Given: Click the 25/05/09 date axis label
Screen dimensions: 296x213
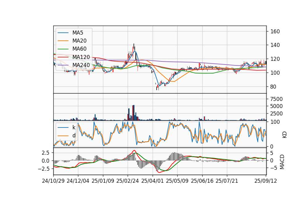Looking at the screenshot, I should click(177, 181).
